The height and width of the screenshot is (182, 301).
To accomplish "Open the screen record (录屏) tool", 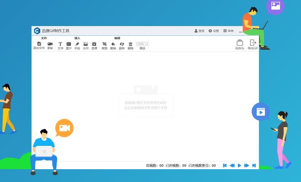I will click(94, 44).
